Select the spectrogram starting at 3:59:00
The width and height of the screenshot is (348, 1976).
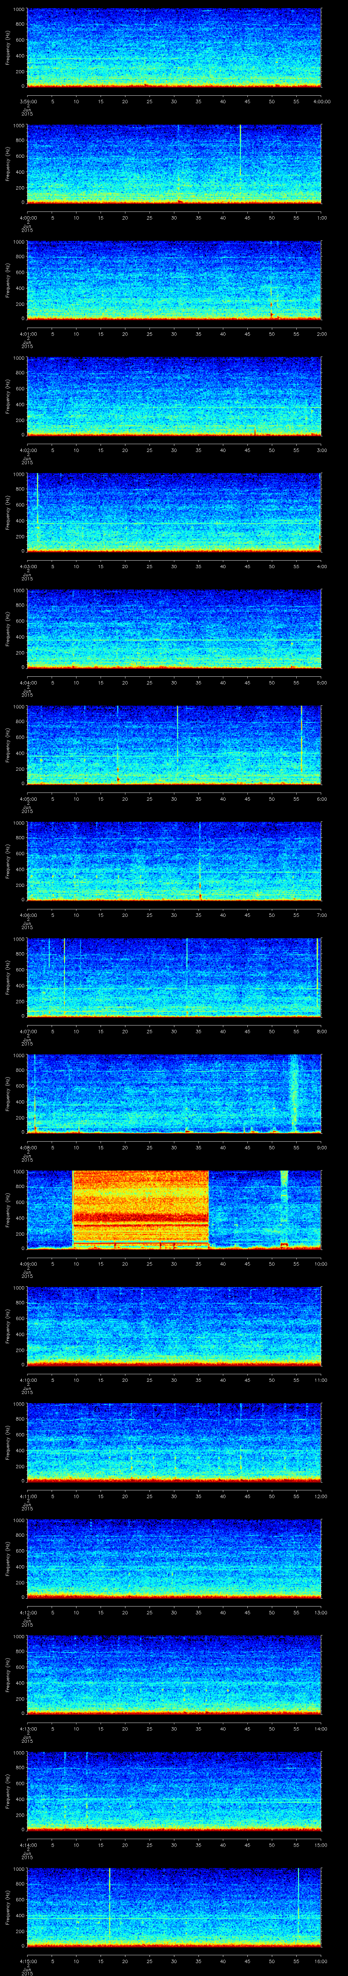174,48
